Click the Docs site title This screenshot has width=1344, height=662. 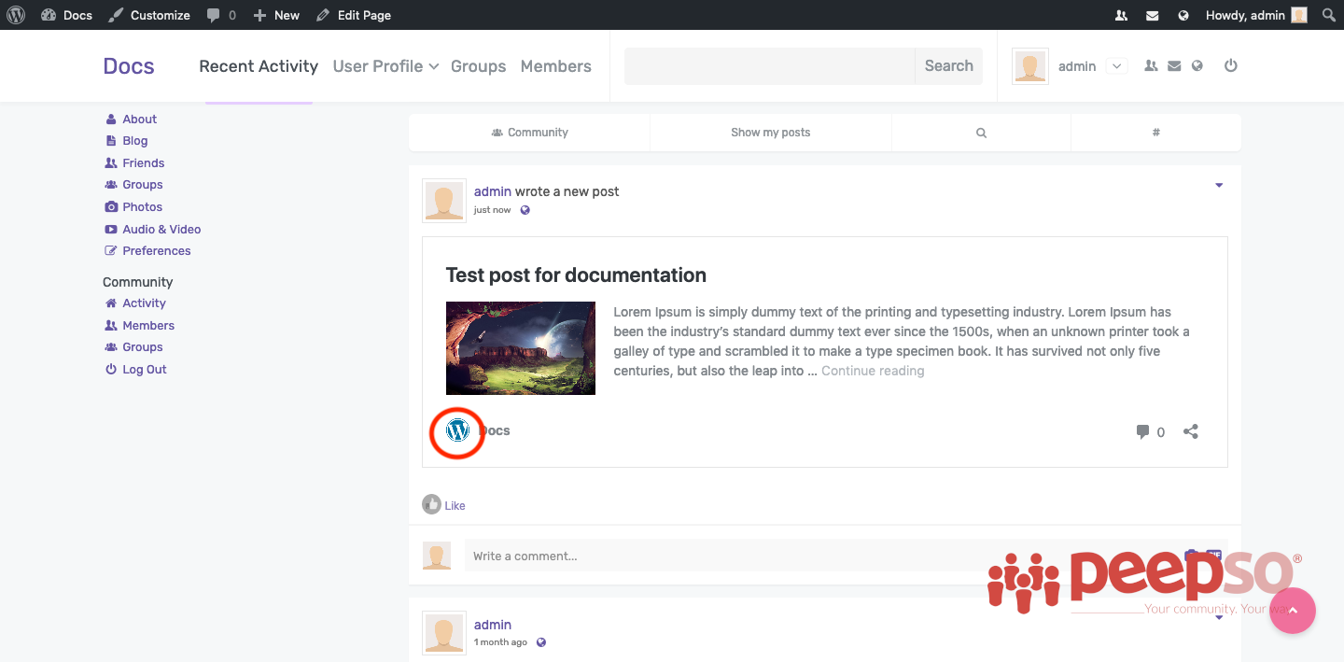129,66
